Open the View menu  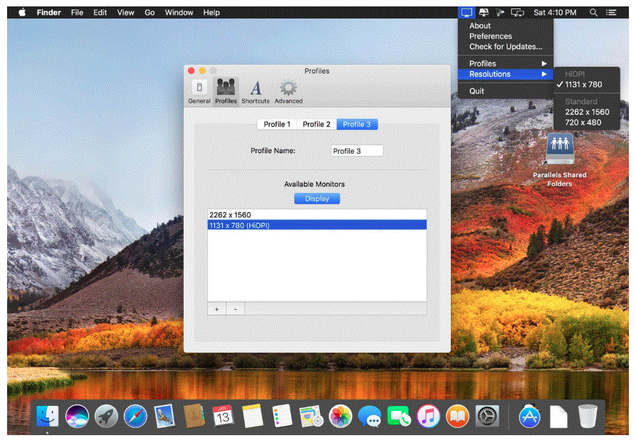point(126,13)
